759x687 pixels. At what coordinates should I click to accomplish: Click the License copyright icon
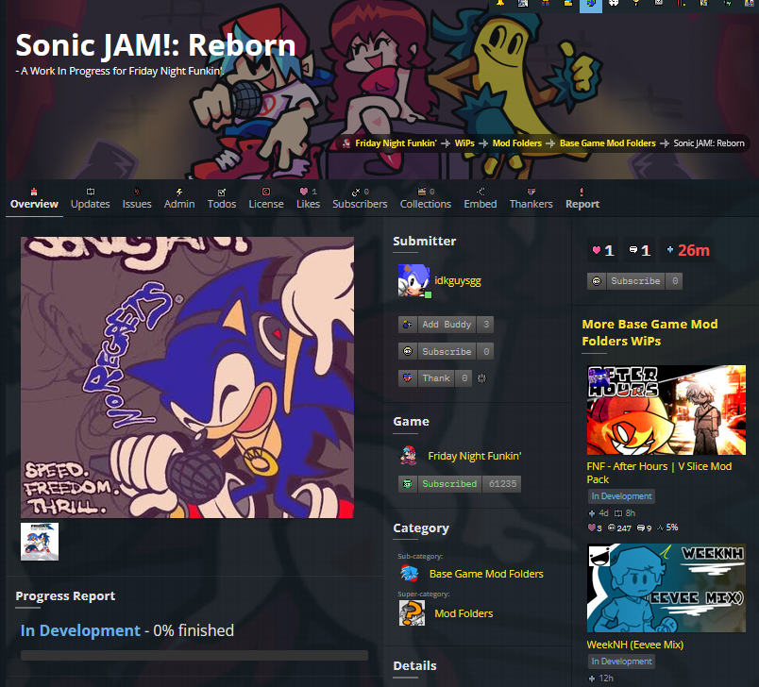[x=266, y=192]
